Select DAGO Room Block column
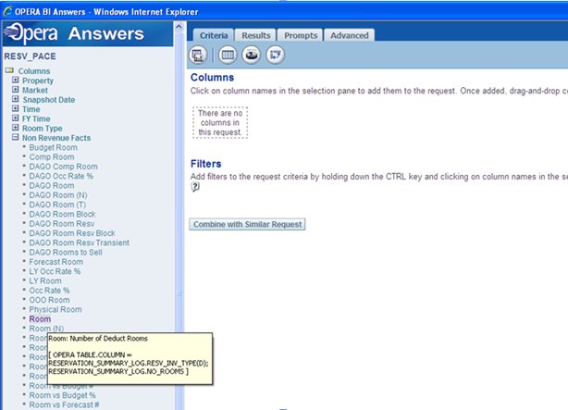The height and width of the screenshot is (410, 568). (x=62, y=214)
